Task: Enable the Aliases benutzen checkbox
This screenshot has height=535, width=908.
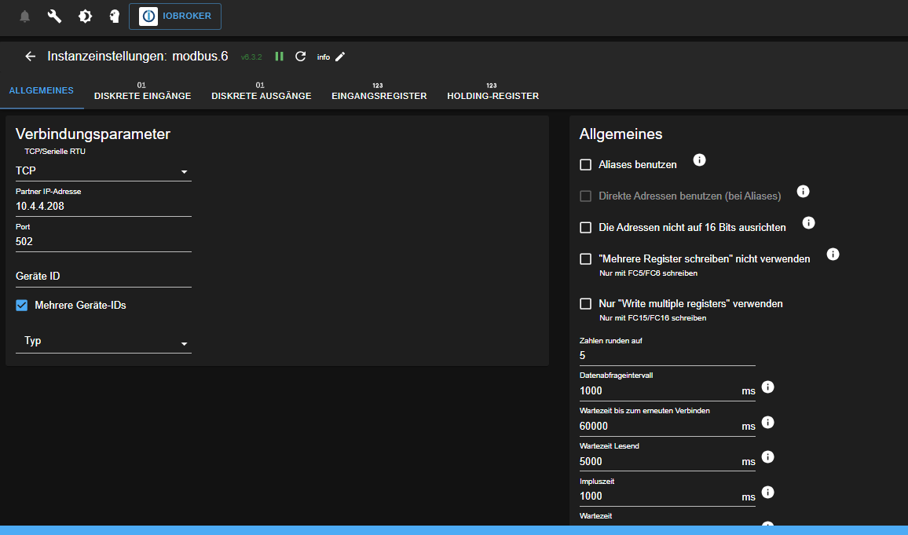Action: click(585, 163)
